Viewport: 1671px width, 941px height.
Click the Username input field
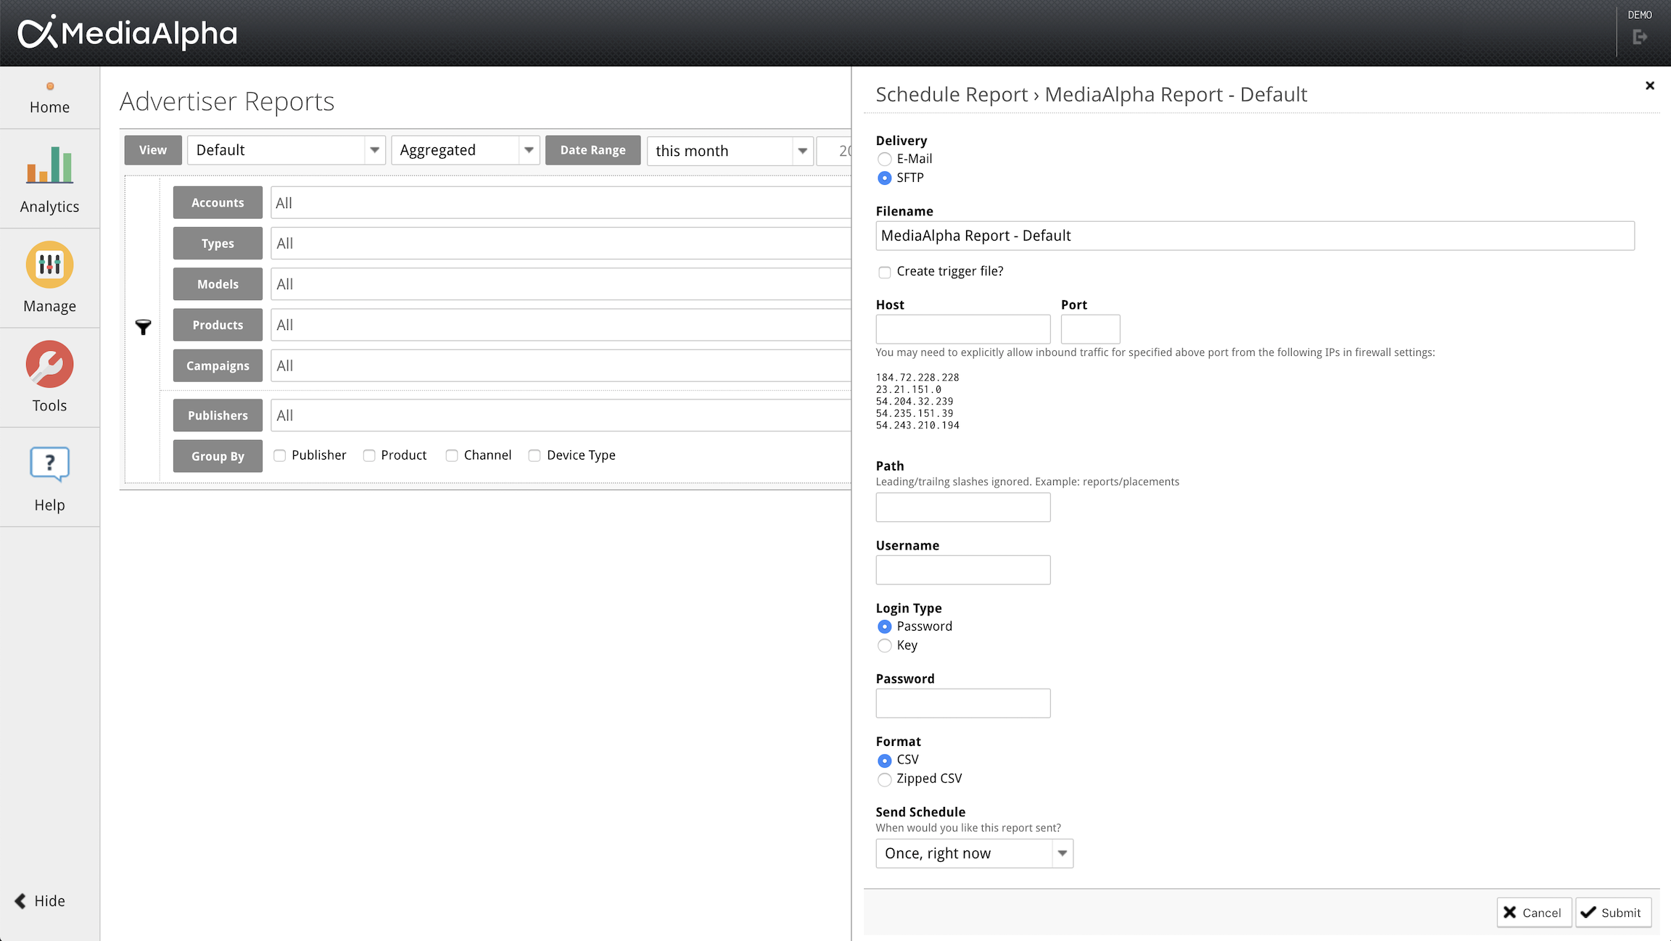(x=963, y=570)
